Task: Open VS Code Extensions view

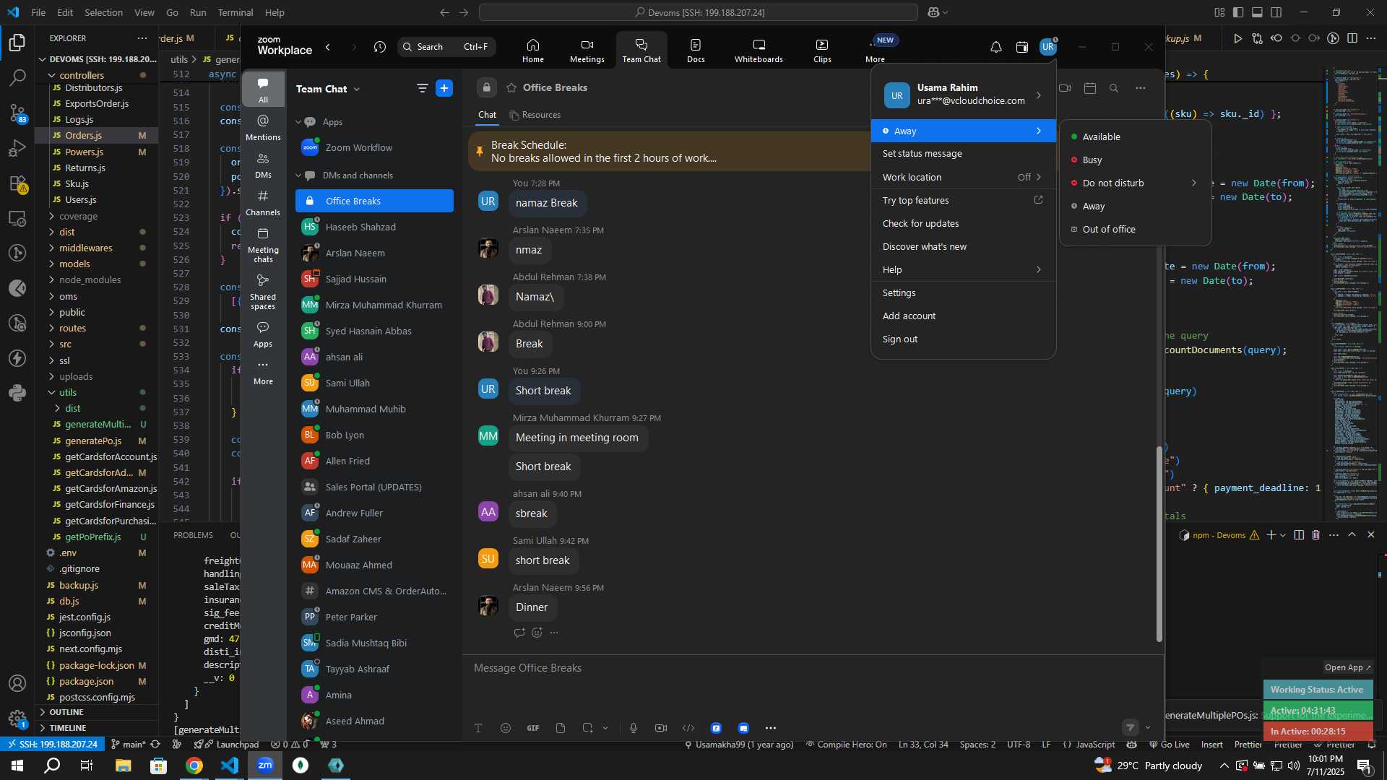Action: [x=17, y=183]
